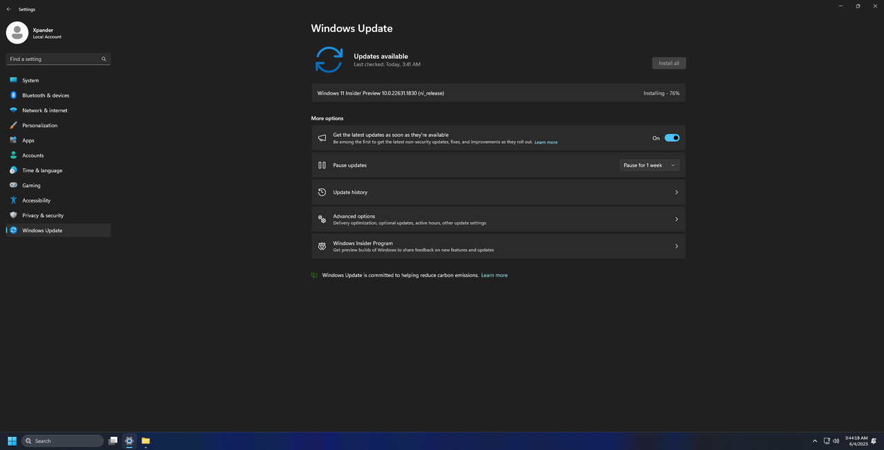Click the Windows Update page heading
The width and height of the screenshot is (884, 450).
coord(352,29)
